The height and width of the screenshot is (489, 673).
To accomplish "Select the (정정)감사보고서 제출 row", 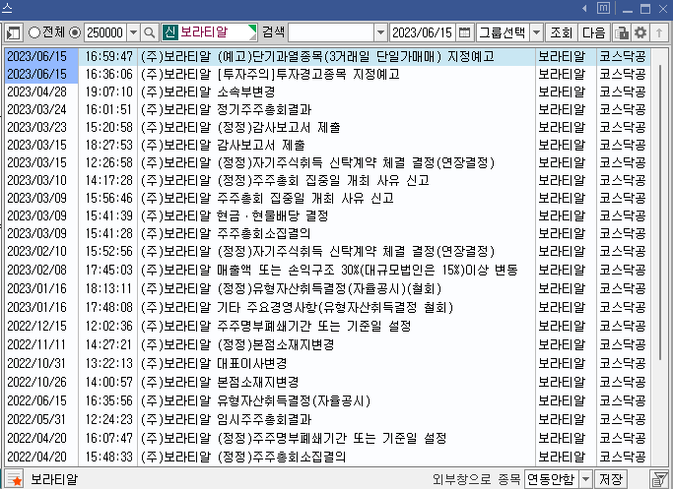I will pyautogui.click(x=328, y=127).
